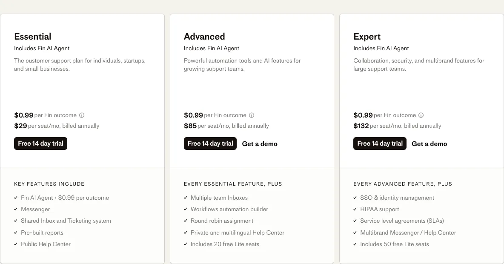Screen dimensions: 504x264
Task: Open the Expert plan's Fin outcome info icon
Action: tap(421, 115)
